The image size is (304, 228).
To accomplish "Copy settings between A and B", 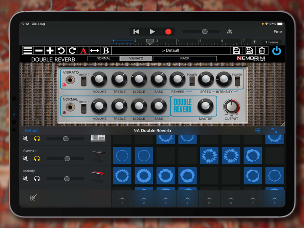I will (x=95, y=51).
